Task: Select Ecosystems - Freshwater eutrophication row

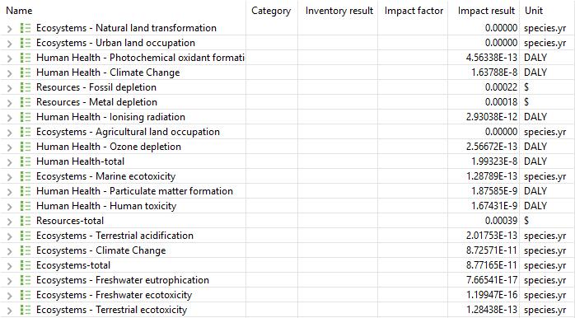Action: pyautogui.click(x=287, y=280)
